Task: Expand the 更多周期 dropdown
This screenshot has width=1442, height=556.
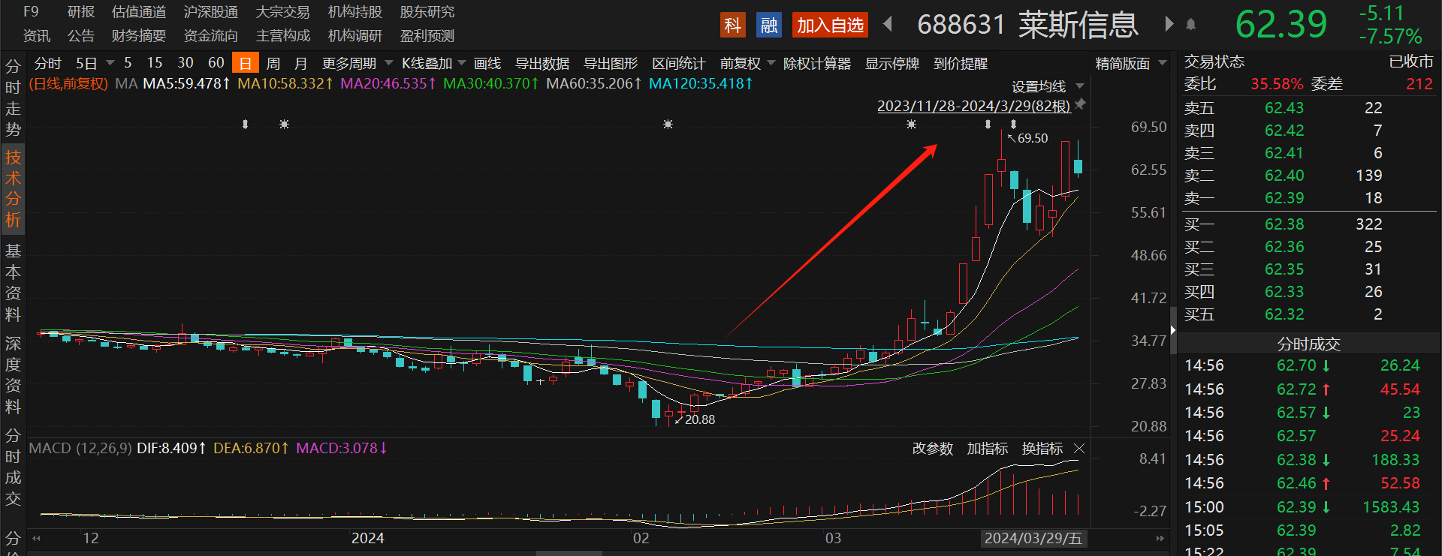Action: coord(357,64)
